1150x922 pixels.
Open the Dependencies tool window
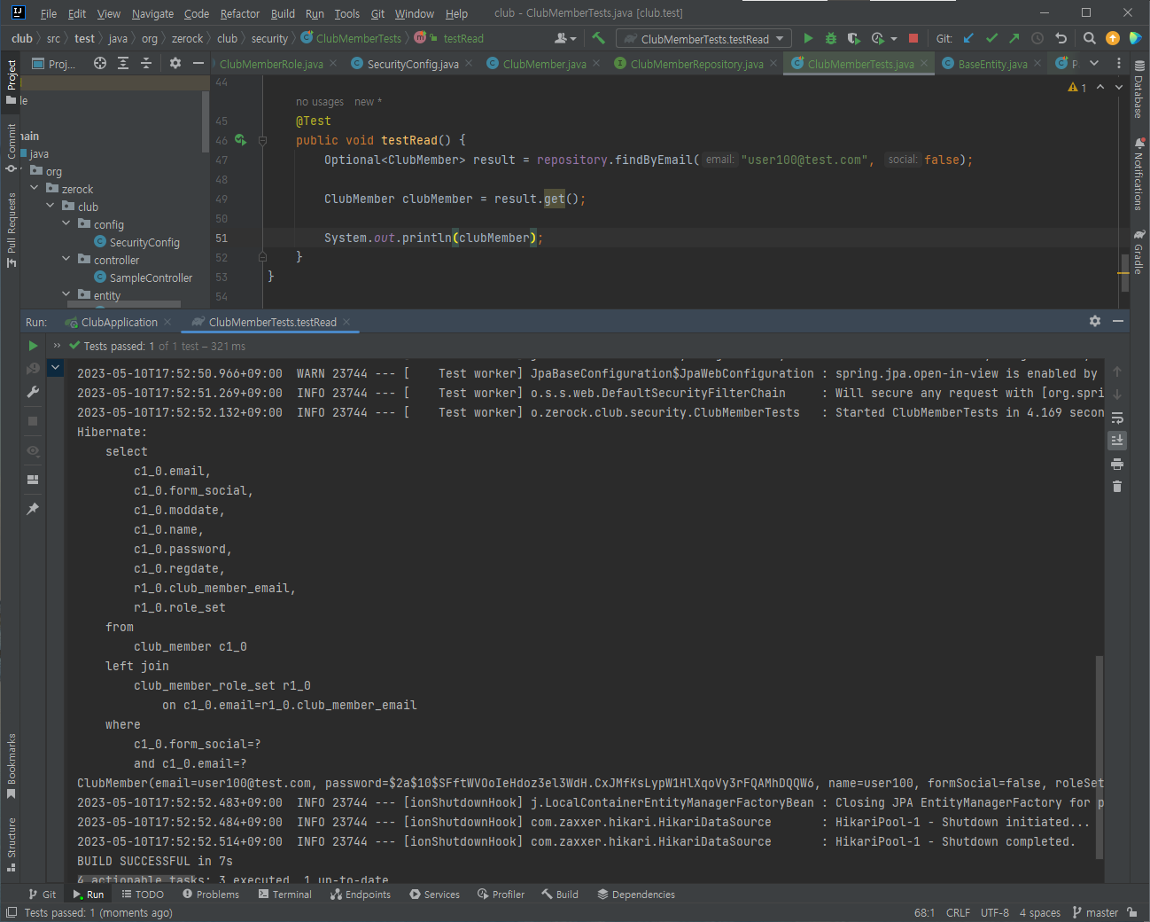(636, 895)
